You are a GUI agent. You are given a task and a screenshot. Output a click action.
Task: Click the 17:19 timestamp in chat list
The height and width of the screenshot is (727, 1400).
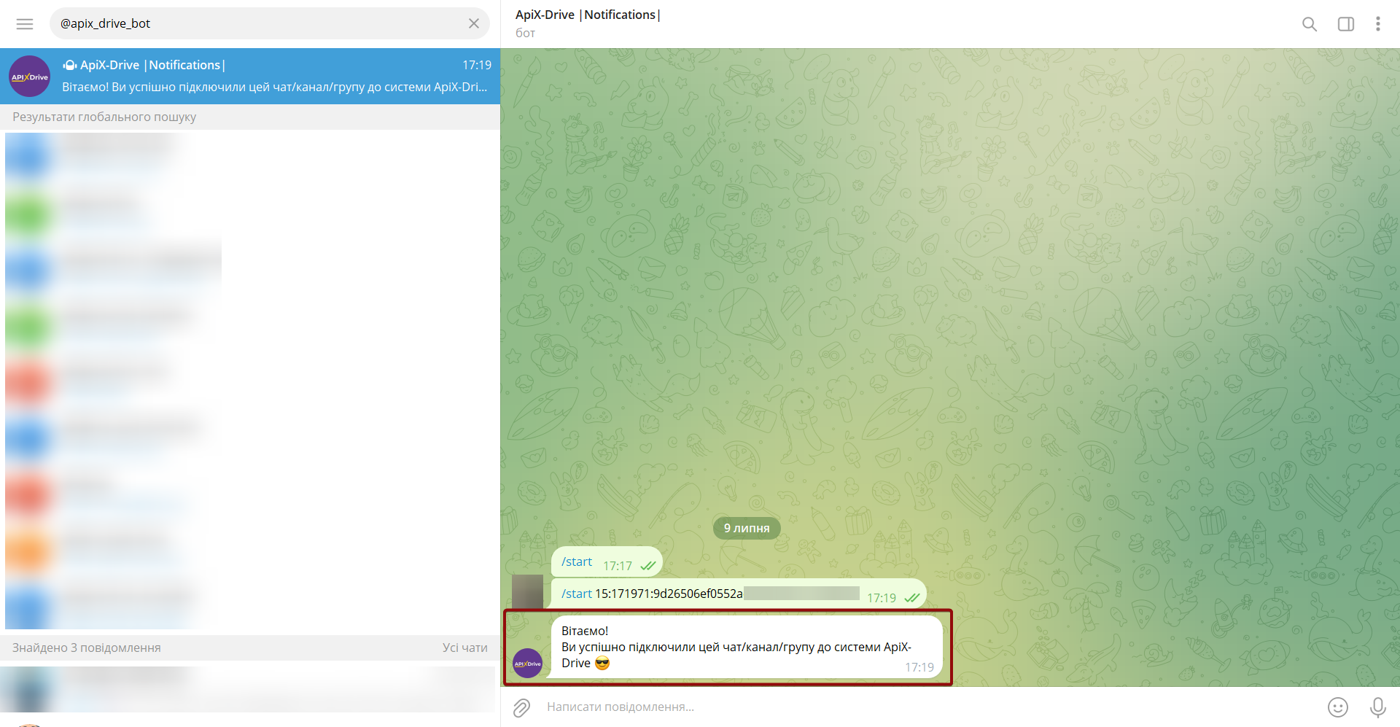(x=477, y=65)
